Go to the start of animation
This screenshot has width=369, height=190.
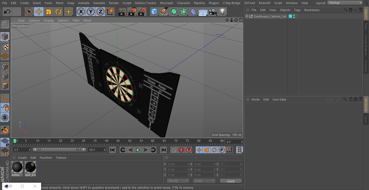113,150
